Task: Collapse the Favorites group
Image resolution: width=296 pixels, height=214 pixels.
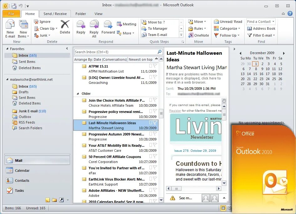Action: click(7, 48)
